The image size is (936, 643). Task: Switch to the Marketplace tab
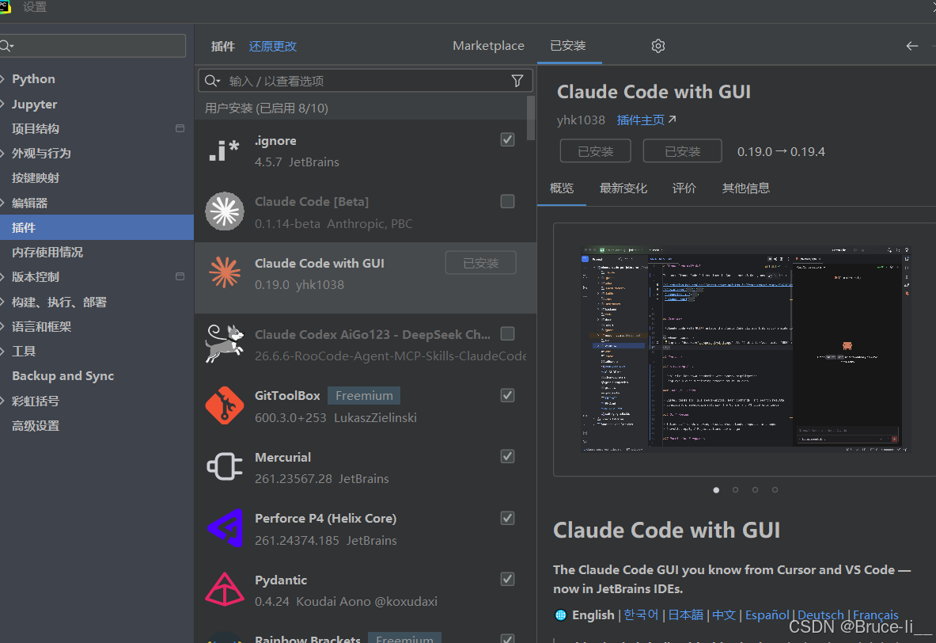point(488,45)
